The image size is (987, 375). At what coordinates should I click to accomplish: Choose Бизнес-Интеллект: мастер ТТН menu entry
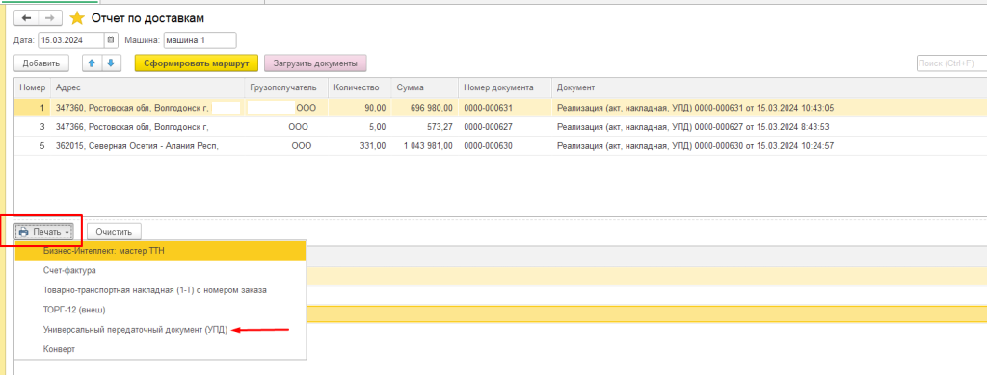(x=161, y=251)
